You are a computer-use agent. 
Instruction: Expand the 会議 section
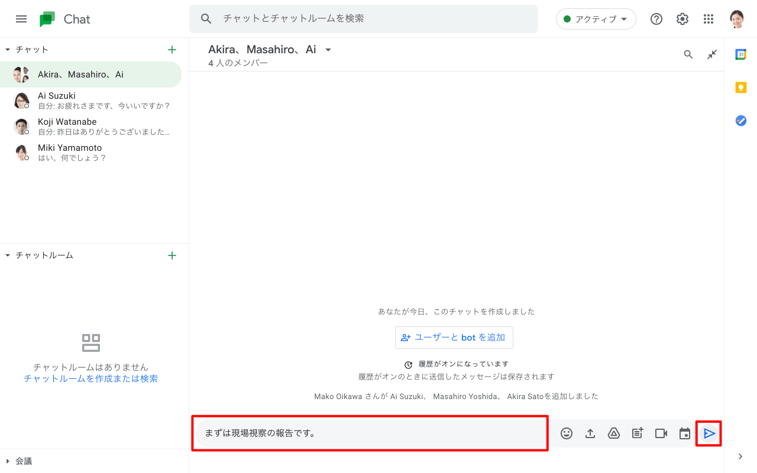(x=8, y=461)
